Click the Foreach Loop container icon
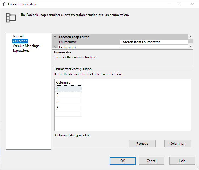199x170 pixels. [x=11, y=17]
